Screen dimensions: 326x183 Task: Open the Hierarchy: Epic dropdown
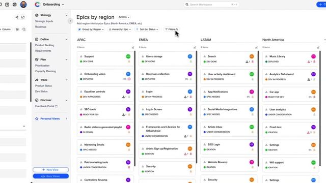tap(120, 29)
